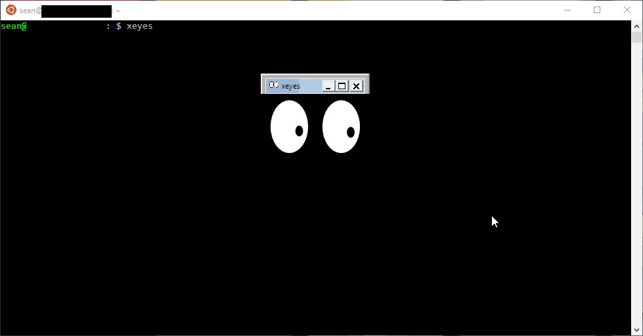The image size is (643, 336).
Task: Close the Ubuntu terminal window
Action: pos(627,10)
